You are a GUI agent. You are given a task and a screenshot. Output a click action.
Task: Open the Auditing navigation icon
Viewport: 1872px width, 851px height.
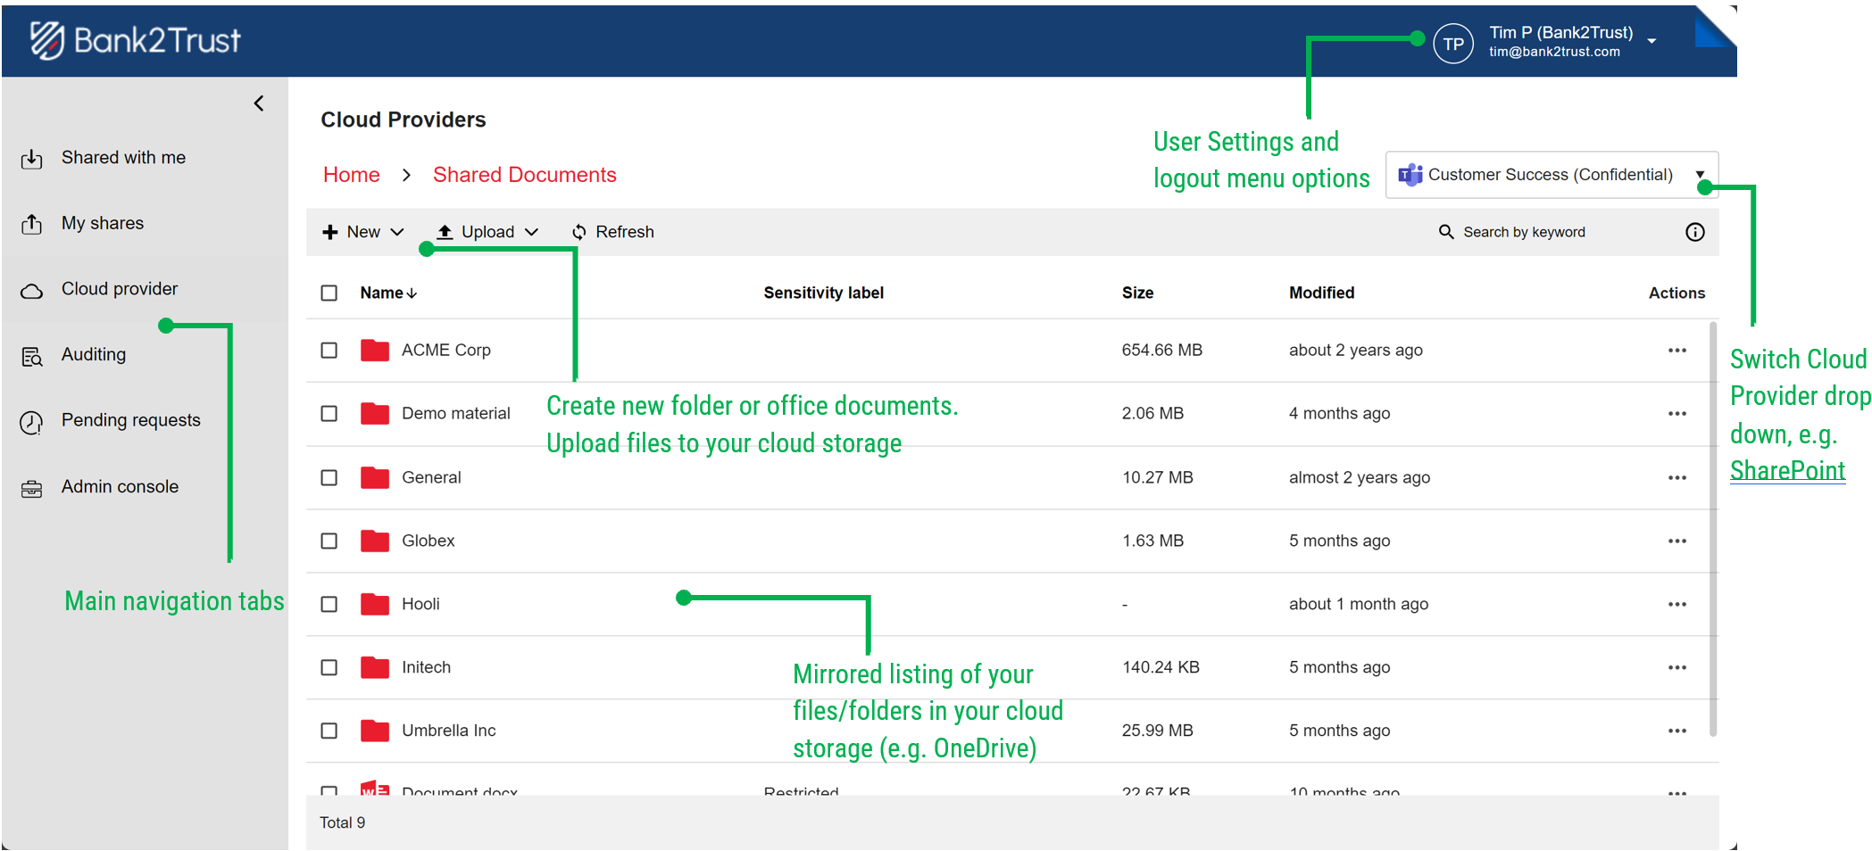tap(32, 354)
